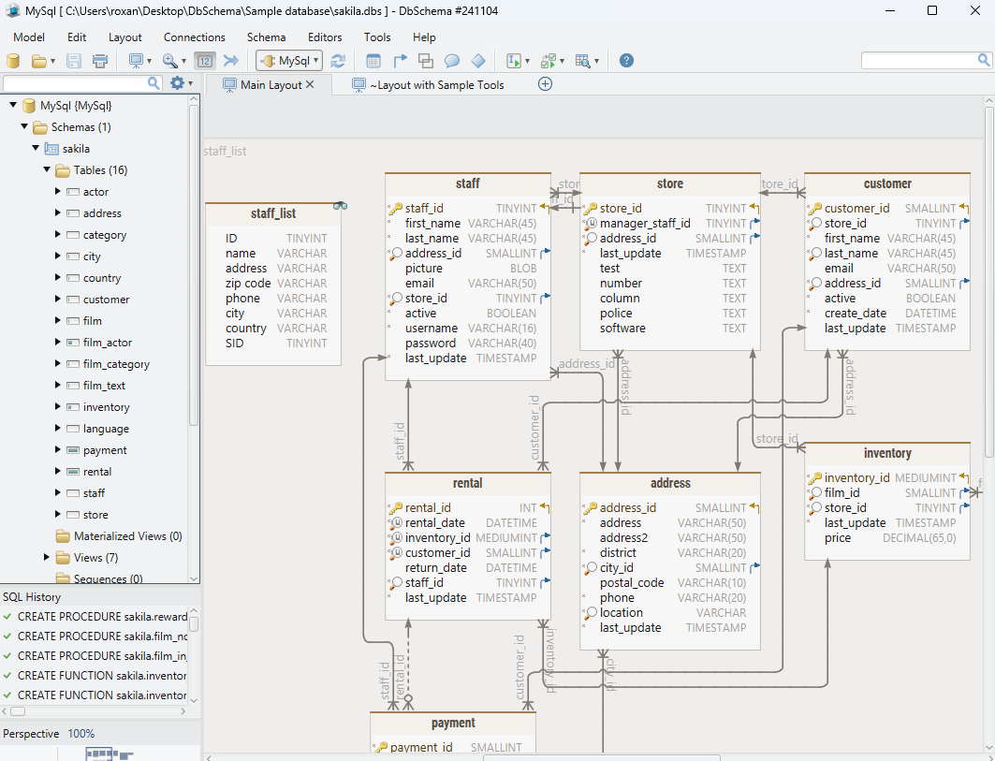Click the tree settings gear icon

(177, 83)
